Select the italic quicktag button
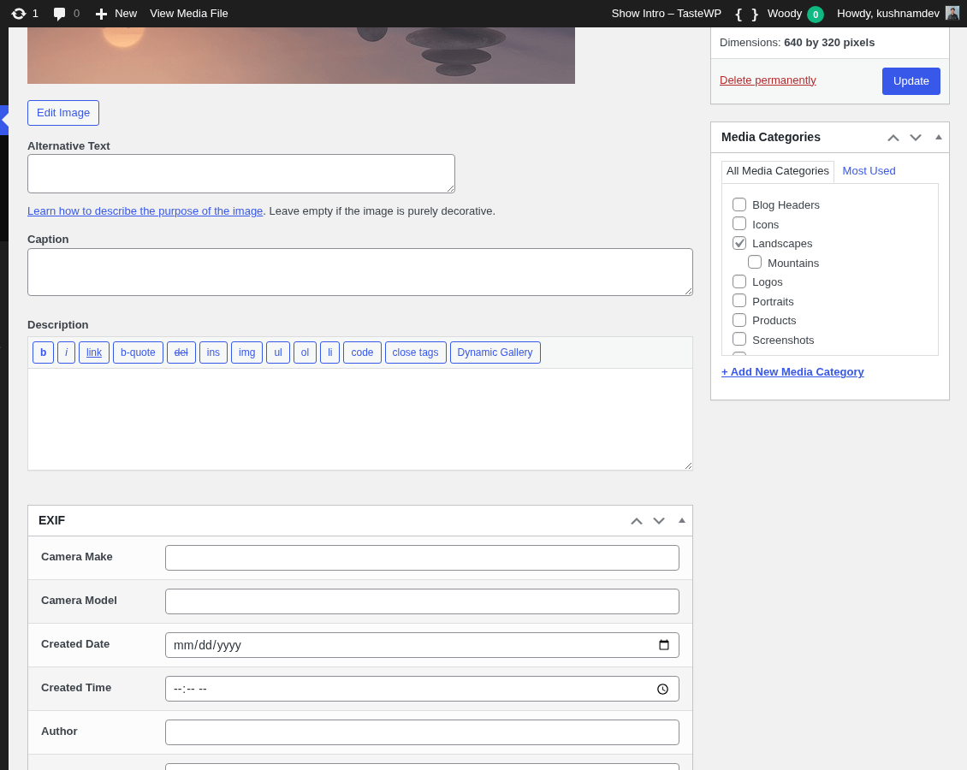This screenshot has height=770, width=967. coord(66,352)
